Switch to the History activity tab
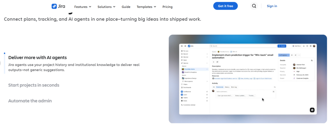Screen dimensions: 329x136 tap(227, 87)
